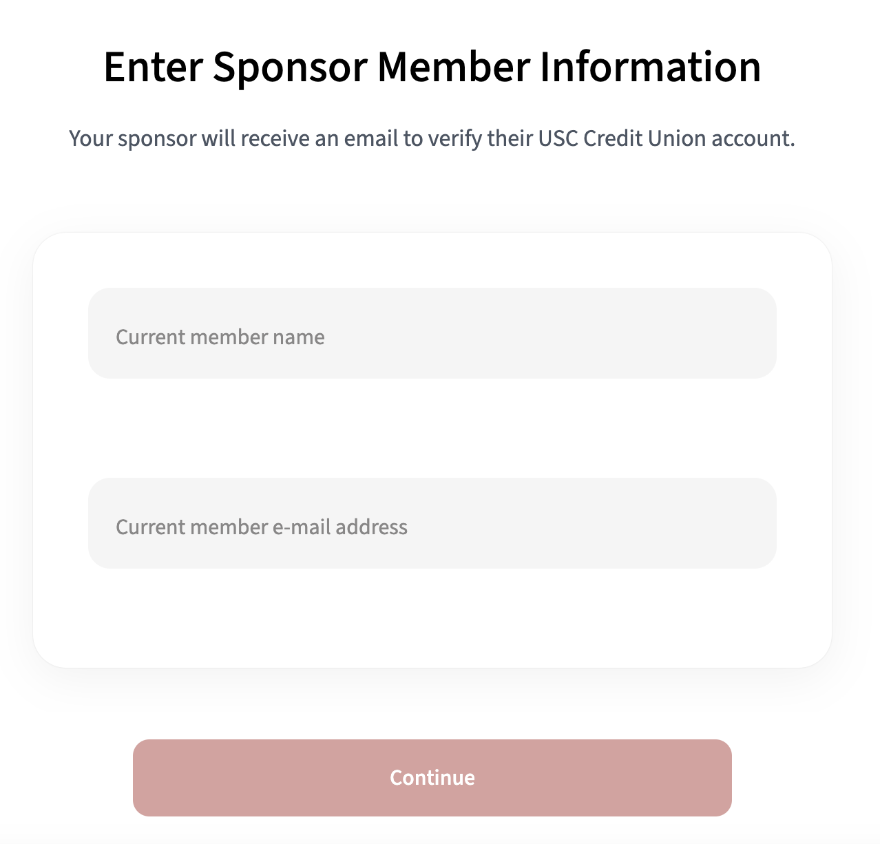
Task: Click the word "Information" in the title
Action: 650,67
